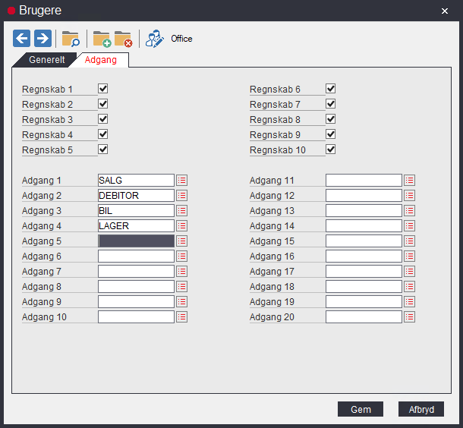Switch to the Generelt tab
This screenshot has height=428, width=463.
pyautogui.click(x=46, y=60)
